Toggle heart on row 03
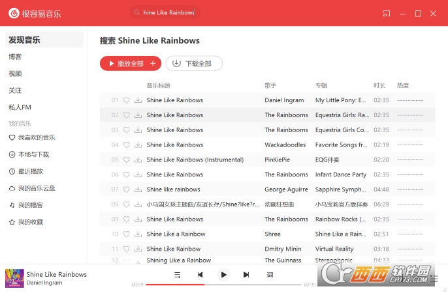 pos(126,130)
